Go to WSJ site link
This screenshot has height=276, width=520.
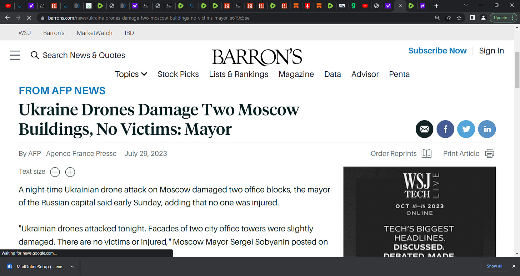click(25, 33)
